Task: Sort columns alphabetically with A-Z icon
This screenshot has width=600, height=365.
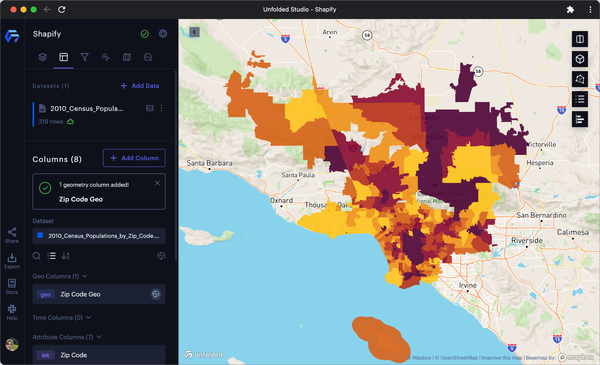Action: click(x=65, y=256)
